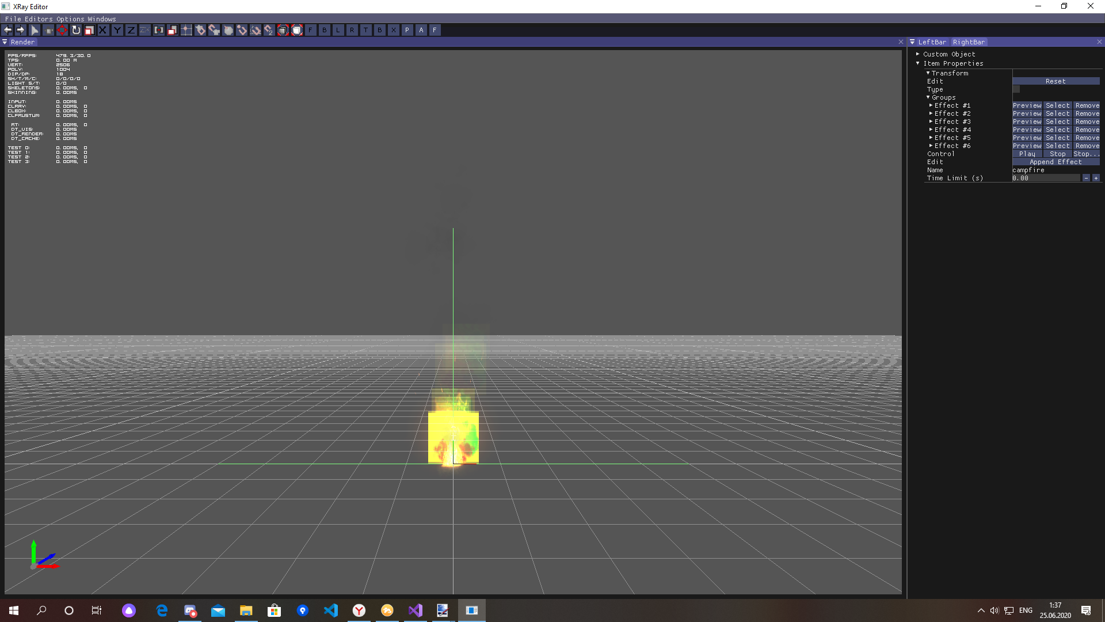1105x622 pixels.
Task: Select the scale tool icon
Action: [x=90, y=30]
